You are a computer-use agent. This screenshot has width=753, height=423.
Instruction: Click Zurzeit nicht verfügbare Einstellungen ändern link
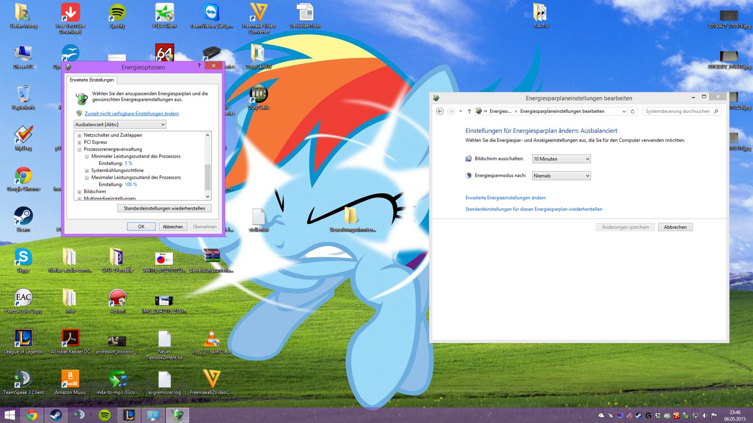click(x=131, y=114)
